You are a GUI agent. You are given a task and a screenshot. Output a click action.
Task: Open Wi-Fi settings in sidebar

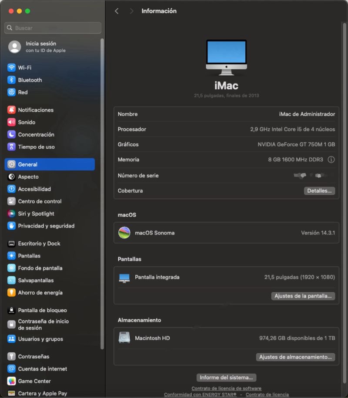pos(50,67)
